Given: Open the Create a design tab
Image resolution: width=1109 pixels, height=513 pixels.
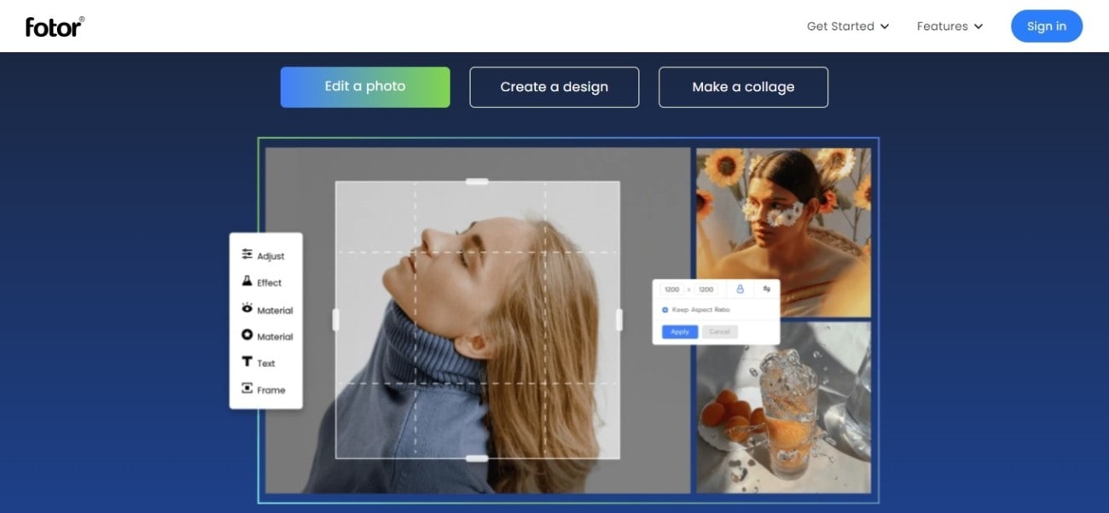Looking at the screenshot, I should click(554, 87).
